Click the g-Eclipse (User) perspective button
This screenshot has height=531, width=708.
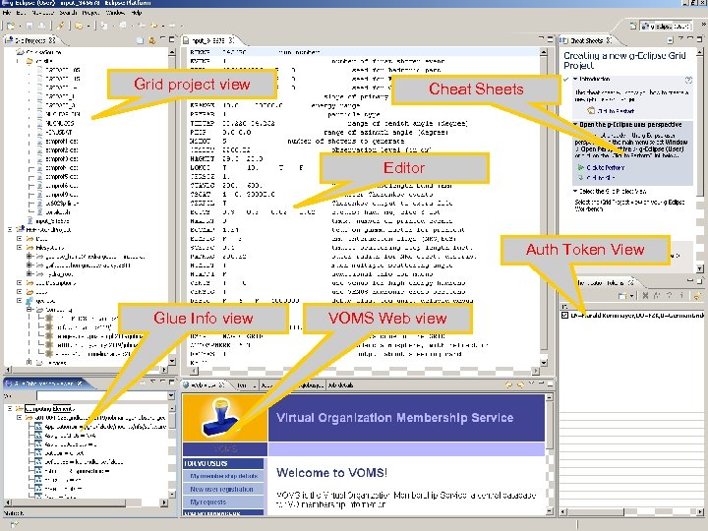click(666, 27)
